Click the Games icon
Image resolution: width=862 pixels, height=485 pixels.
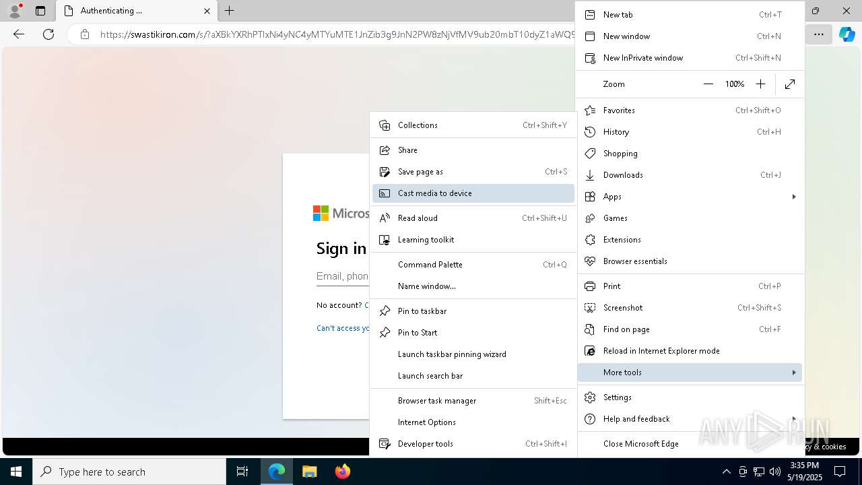click(x=590, y=218)
